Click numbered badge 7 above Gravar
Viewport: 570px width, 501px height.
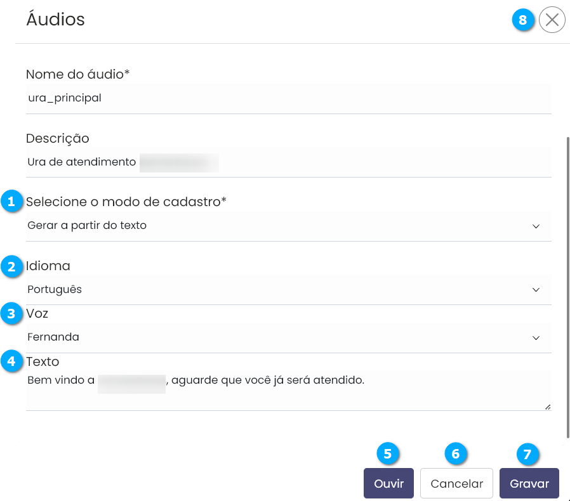(x=526, y=453)
